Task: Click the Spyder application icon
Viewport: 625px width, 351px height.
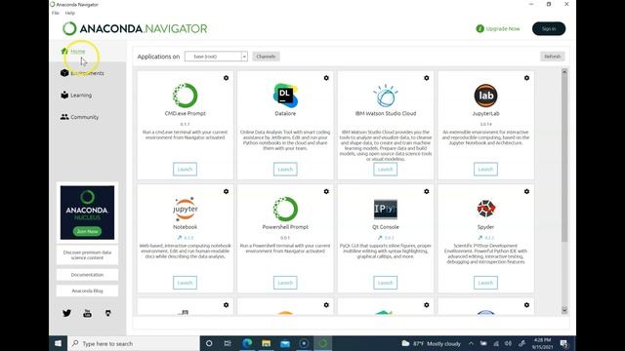Action: pyautogui.click(x=485, y=209)
